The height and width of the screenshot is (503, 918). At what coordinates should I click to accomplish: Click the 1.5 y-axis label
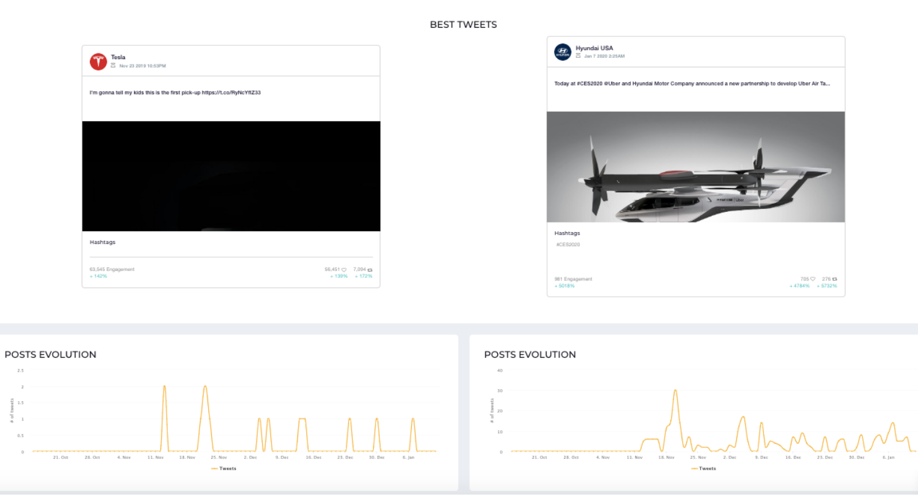click(21, 403)
